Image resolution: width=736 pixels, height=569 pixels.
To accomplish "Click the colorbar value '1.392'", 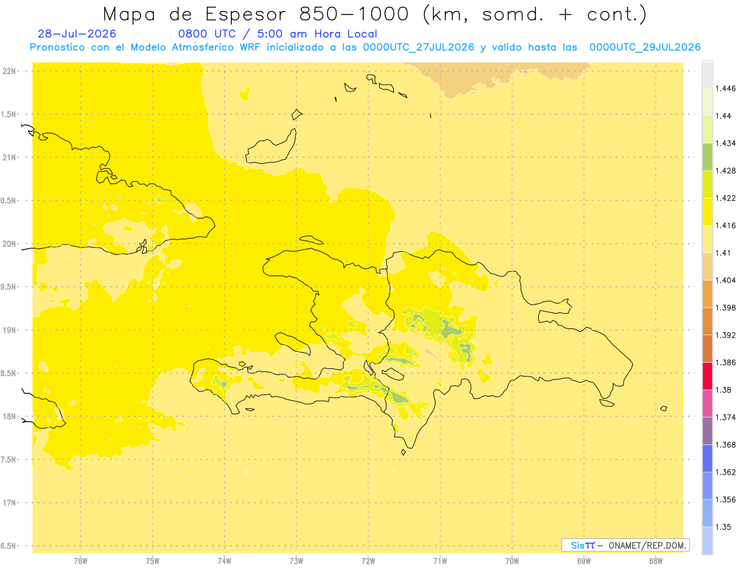I will [726, 335].
